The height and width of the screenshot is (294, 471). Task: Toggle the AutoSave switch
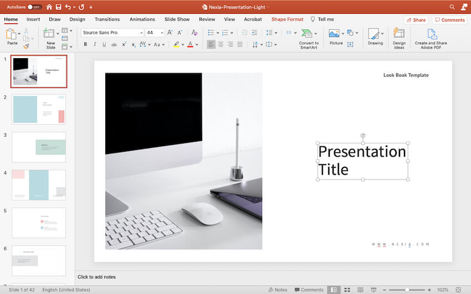pyautogui.click(x=34, y=7)
